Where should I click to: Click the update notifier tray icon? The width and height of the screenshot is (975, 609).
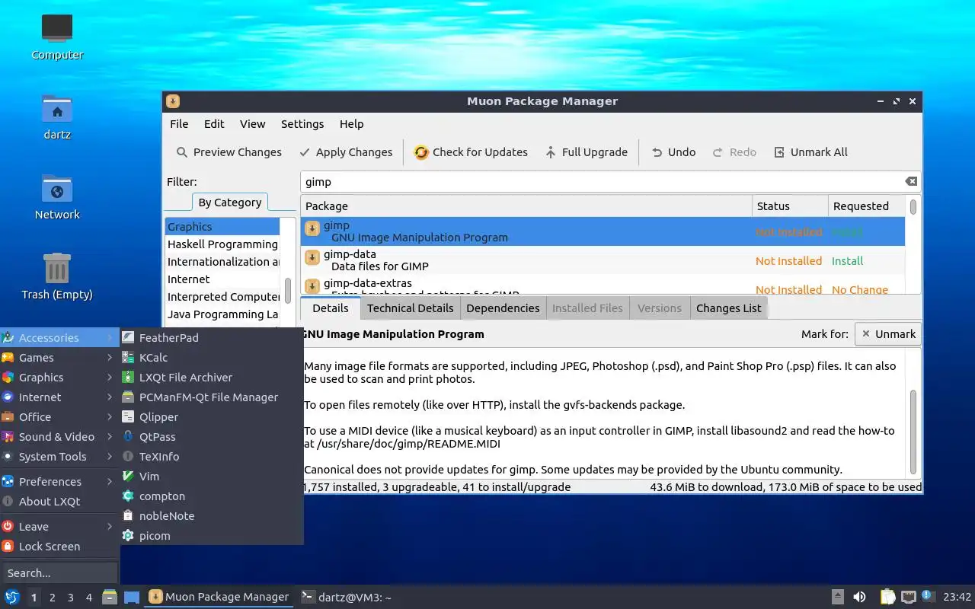[928, 596]
